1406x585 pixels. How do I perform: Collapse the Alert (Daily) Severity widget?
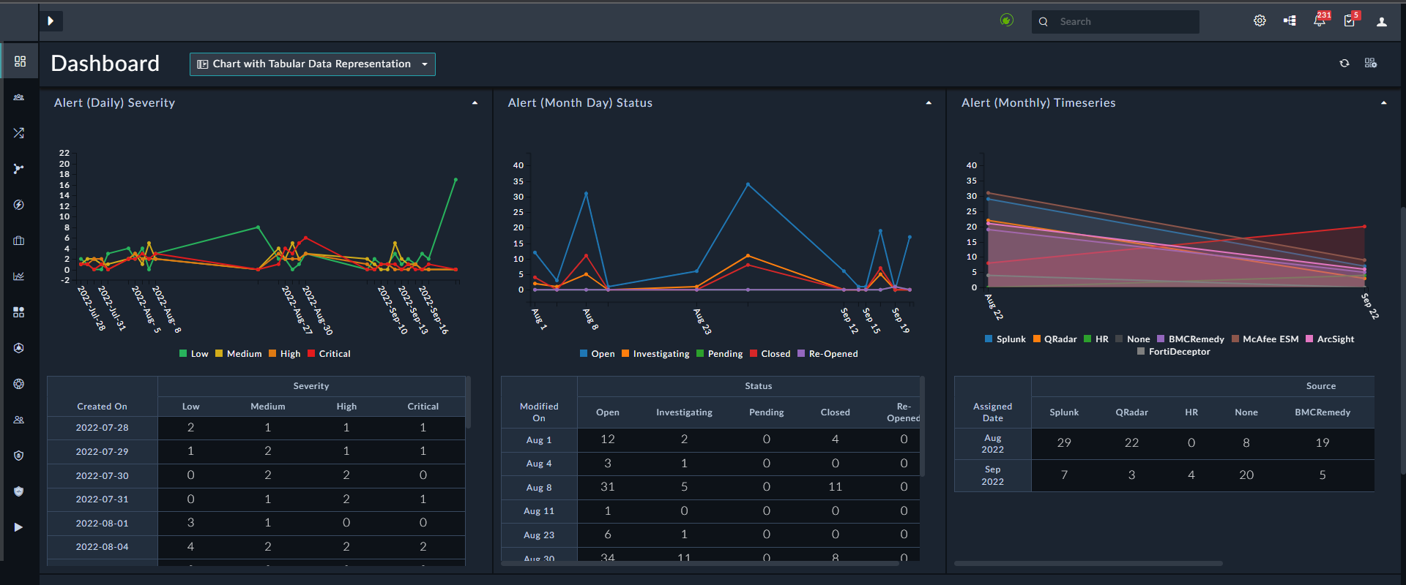pyautogui.click(x=475, y=103)
